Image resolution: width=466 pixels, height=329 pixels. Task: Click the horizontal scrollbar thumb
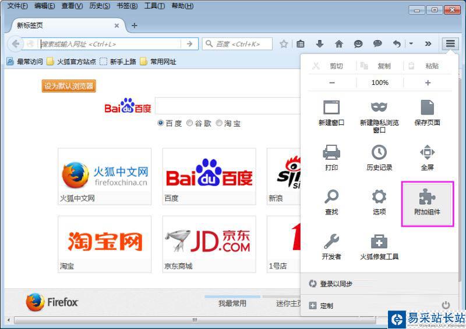click(195, 320)
